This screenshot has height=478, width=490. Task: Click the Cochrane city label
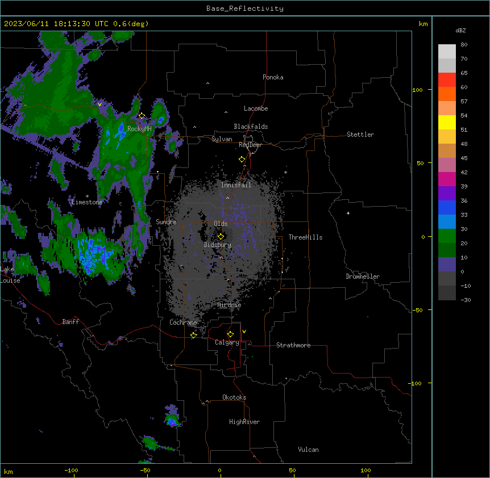183,322
